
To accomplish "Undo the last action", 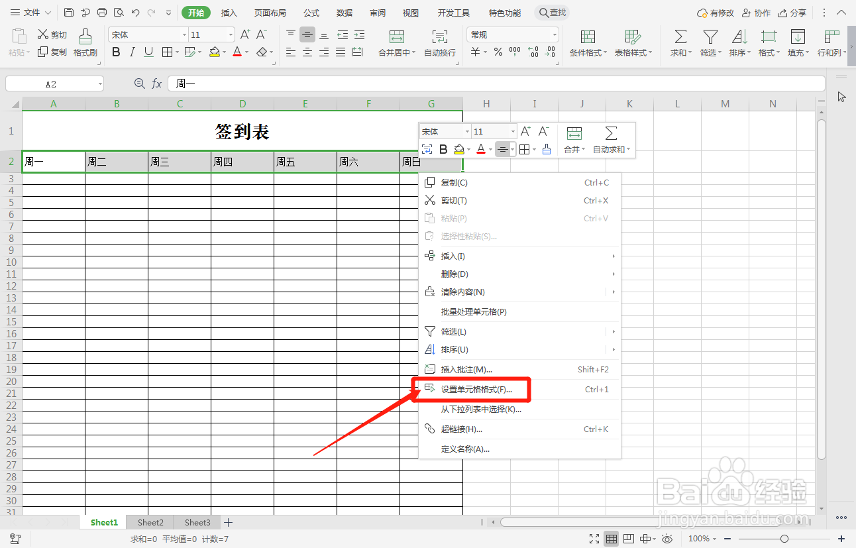I will pos(136,13).
